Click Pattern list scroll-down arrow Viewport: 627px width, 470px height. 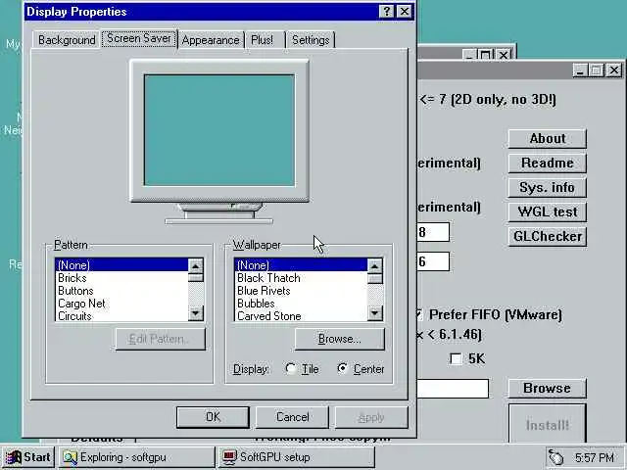196,313
